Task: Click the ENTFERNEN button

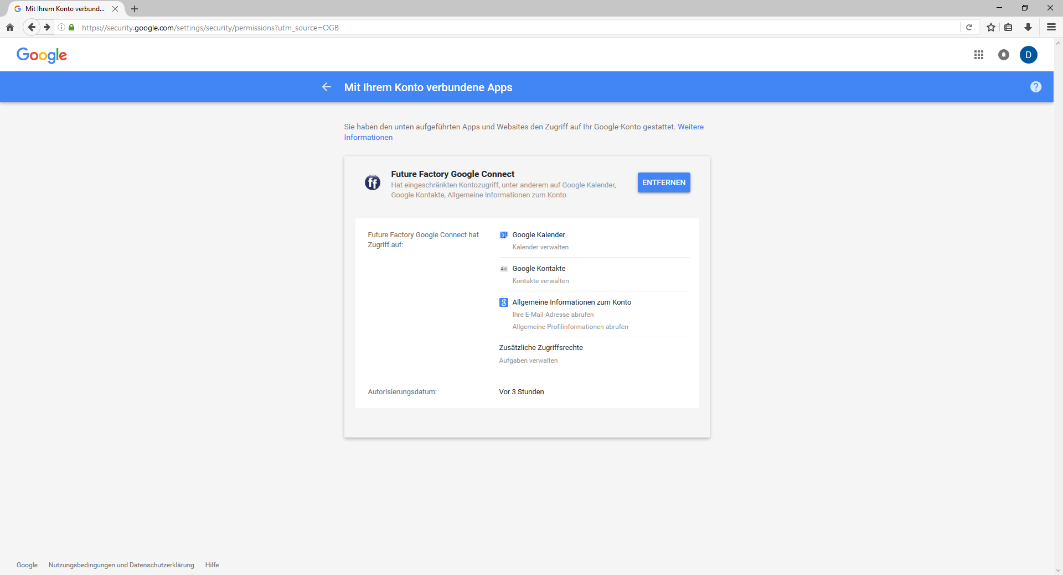Action: pyautogui.click(x=663, y=182)
